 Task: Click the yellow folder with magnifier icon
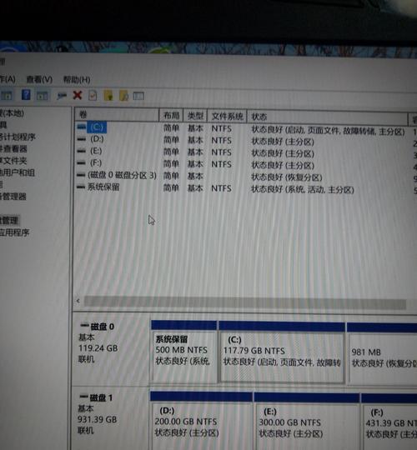pyautogui.click(x=123, y=96)
